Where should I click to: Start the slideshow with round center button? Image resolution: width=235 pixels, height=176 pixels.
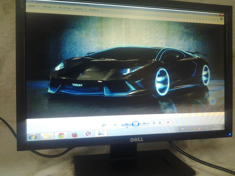pyautogui.click(x=135, y=124)
